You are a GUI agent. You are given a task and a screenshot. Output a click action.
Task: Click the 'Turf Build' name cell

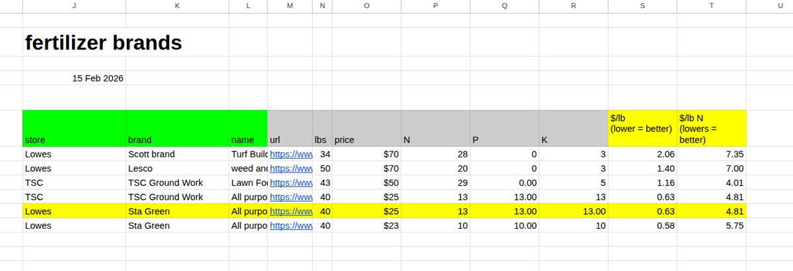(x=248, y=154)
